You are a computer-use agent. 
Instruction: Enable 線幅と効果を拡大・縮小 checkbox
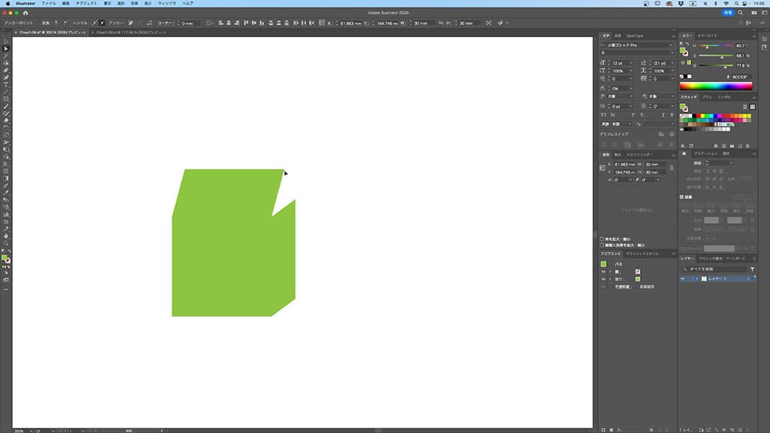tap(603, 245)
